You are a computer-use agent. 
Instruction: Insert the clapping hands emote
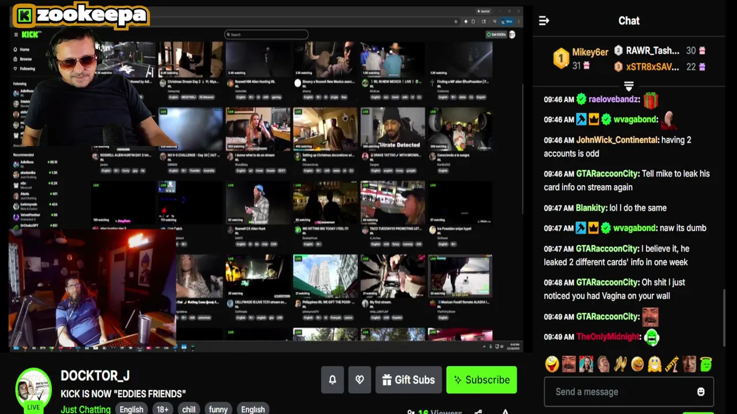pyautogui.click(x=620, y=364)
